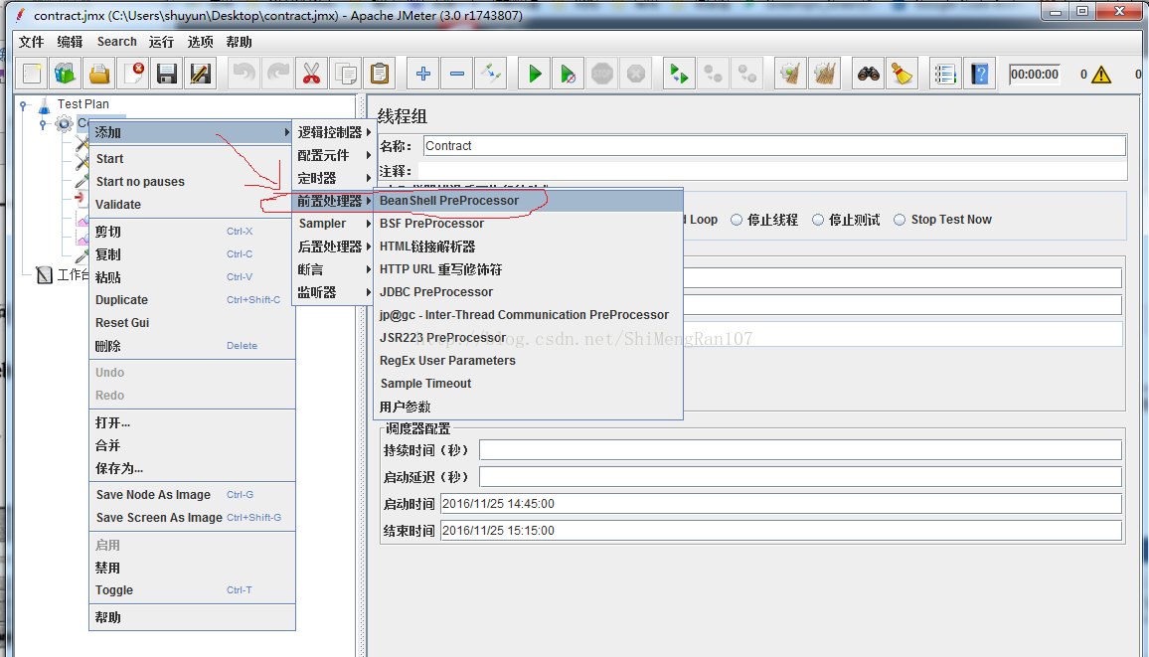This screenshot has width=1149, height=657.
Task: Click the Close test plan toolbar icon
Action: [x=133, y=74]
